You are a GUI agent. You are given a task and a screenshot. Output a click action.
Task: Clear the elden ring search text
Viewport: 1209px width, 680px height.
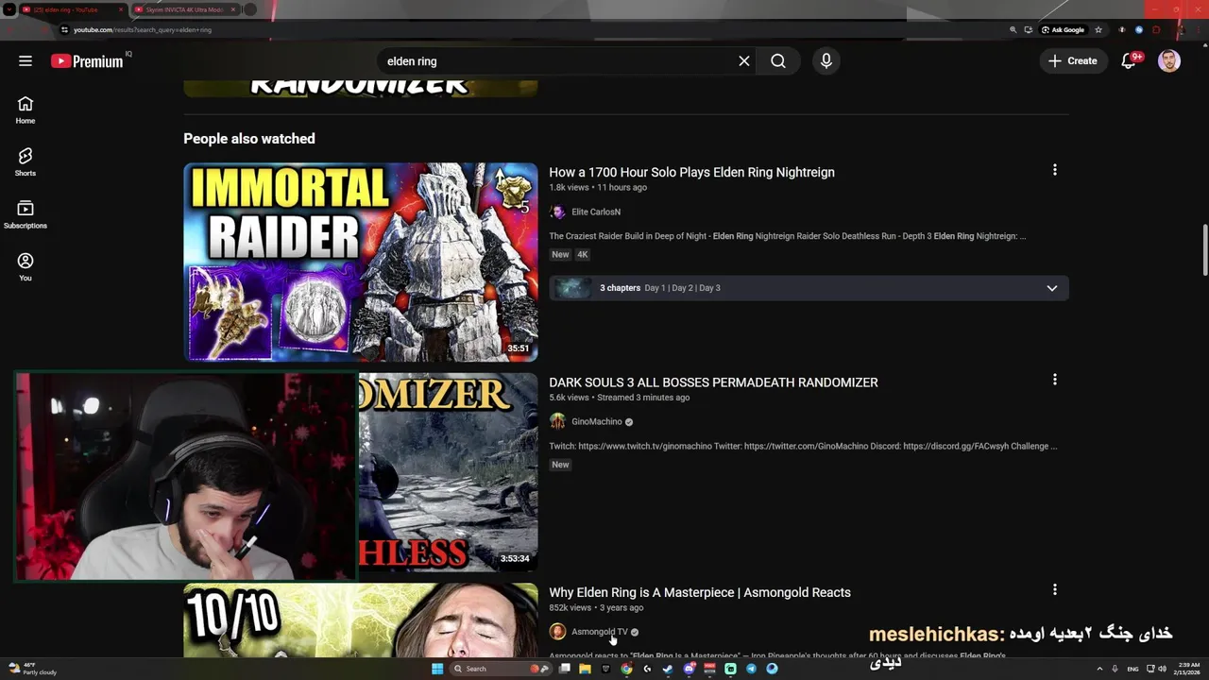pos(744,61)
